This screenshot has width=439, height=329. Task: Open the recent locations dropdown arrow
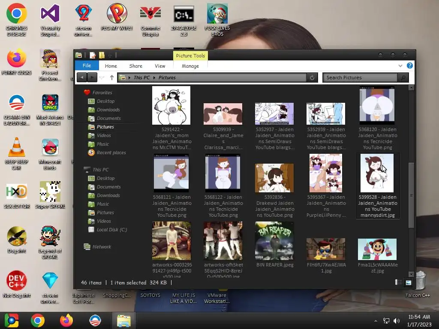(x=102, y=78)
